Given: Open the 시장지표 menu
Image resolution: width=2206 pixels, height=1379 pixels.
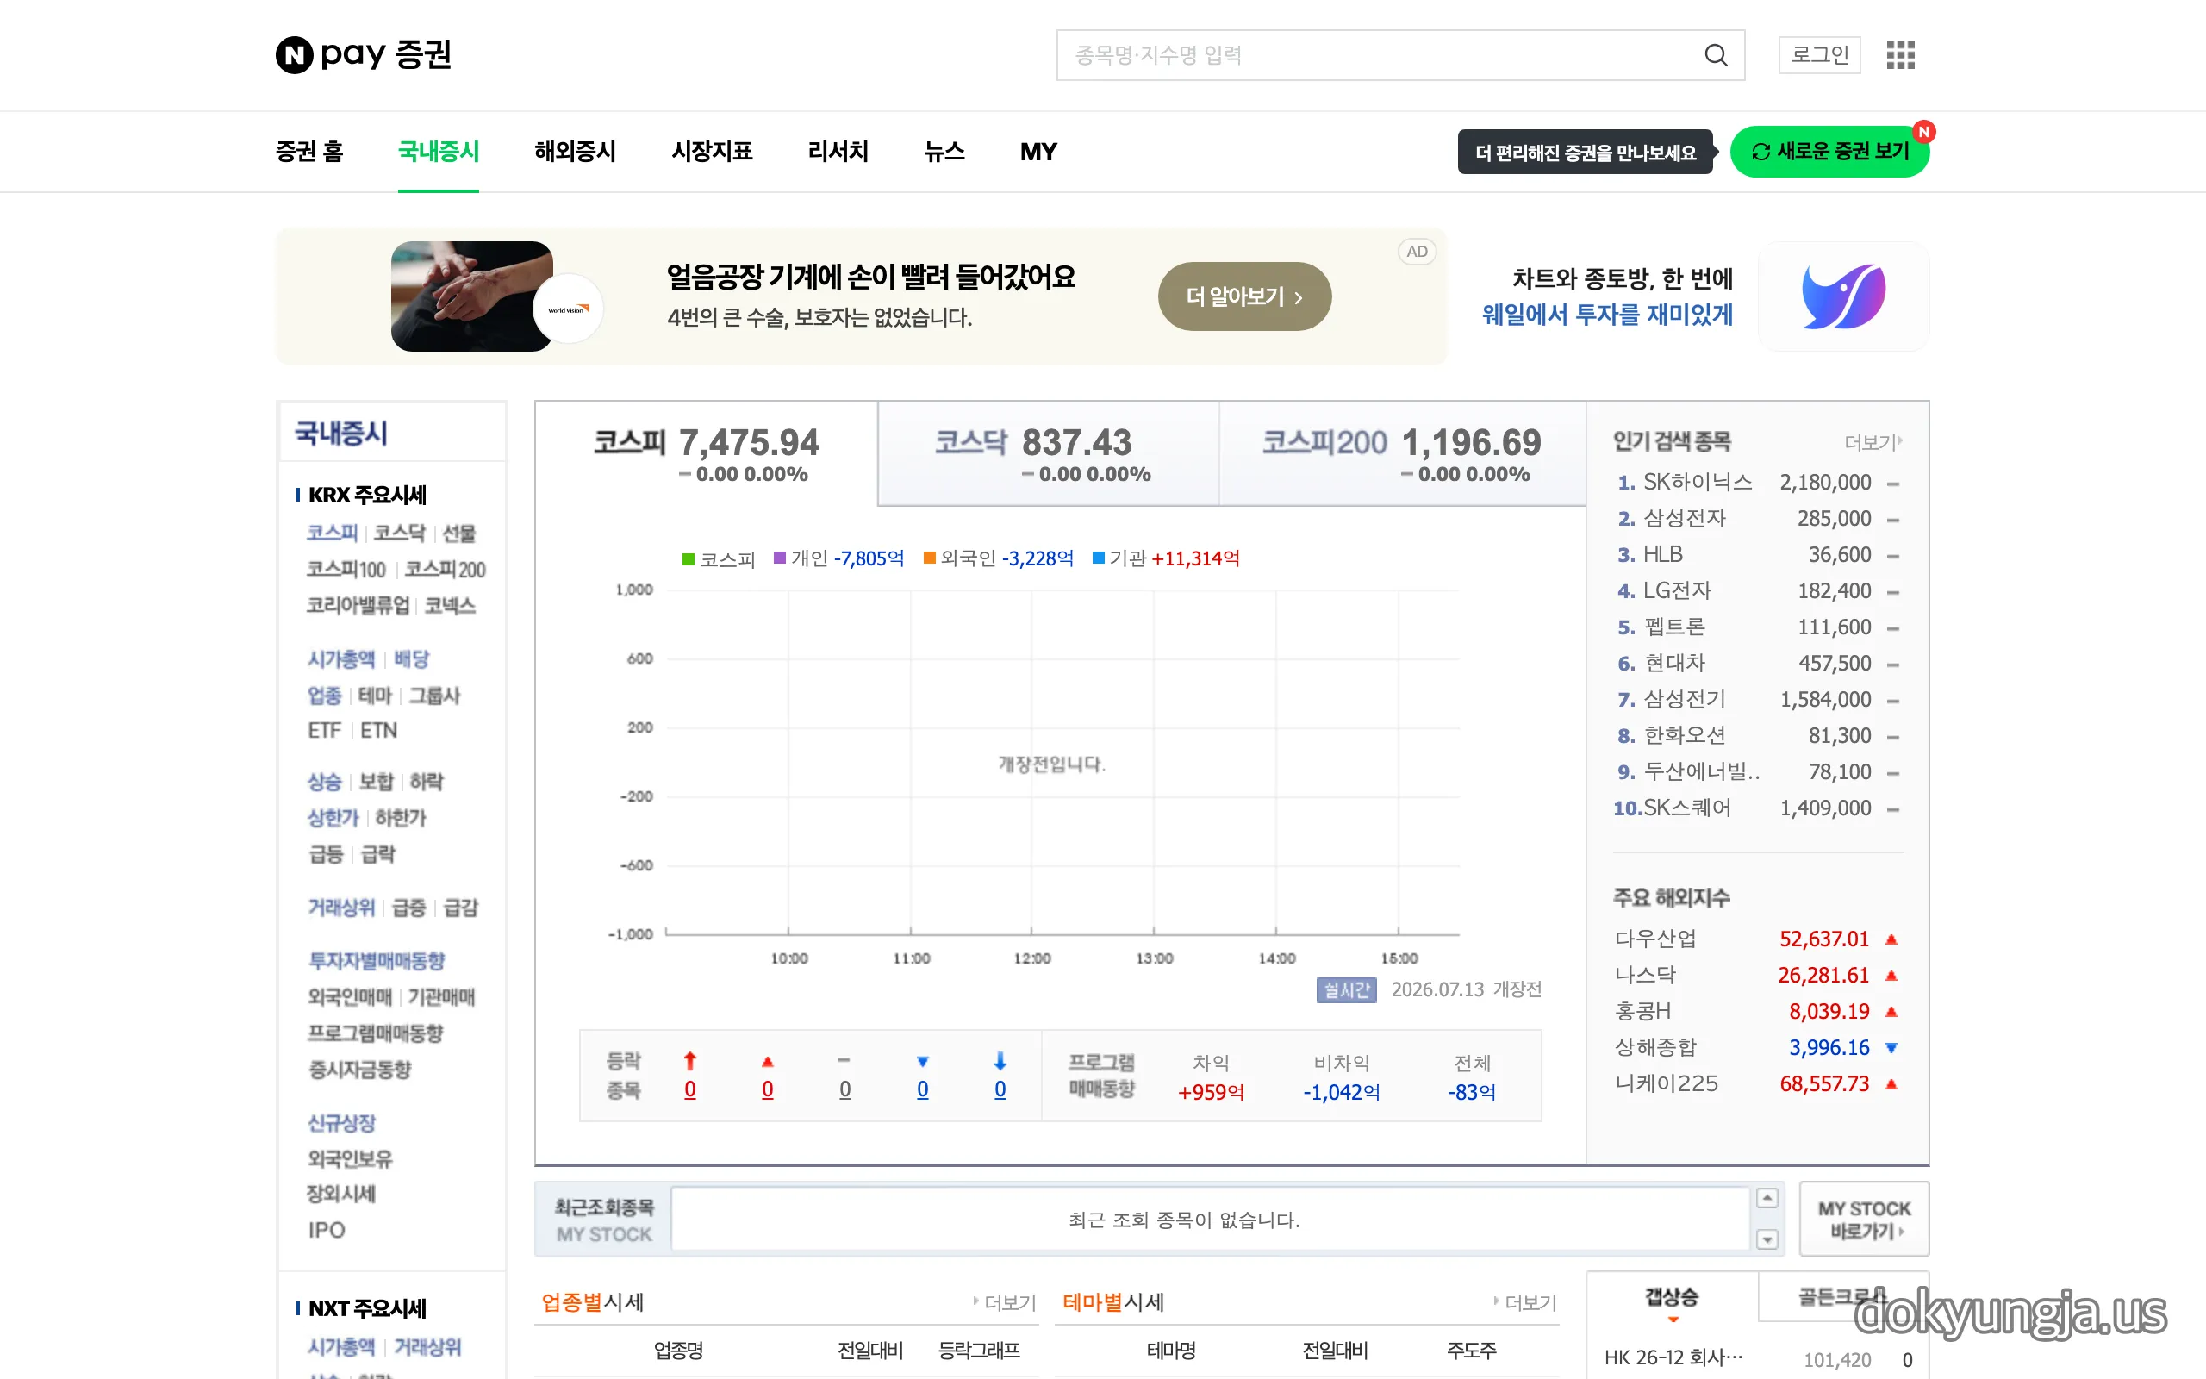Looking at the screenshot, I should click(x=712, y=152).
